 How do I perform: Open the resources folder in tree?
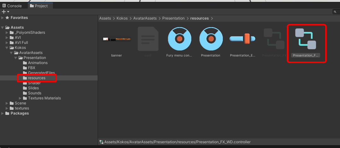tap(37, 78)
